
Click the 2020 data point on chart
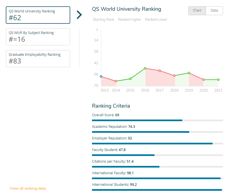(203, 80)
